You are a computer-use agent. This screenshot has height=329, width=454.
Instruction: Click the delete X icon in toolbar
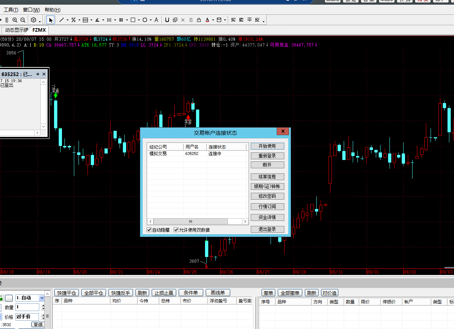coord(183,20)
